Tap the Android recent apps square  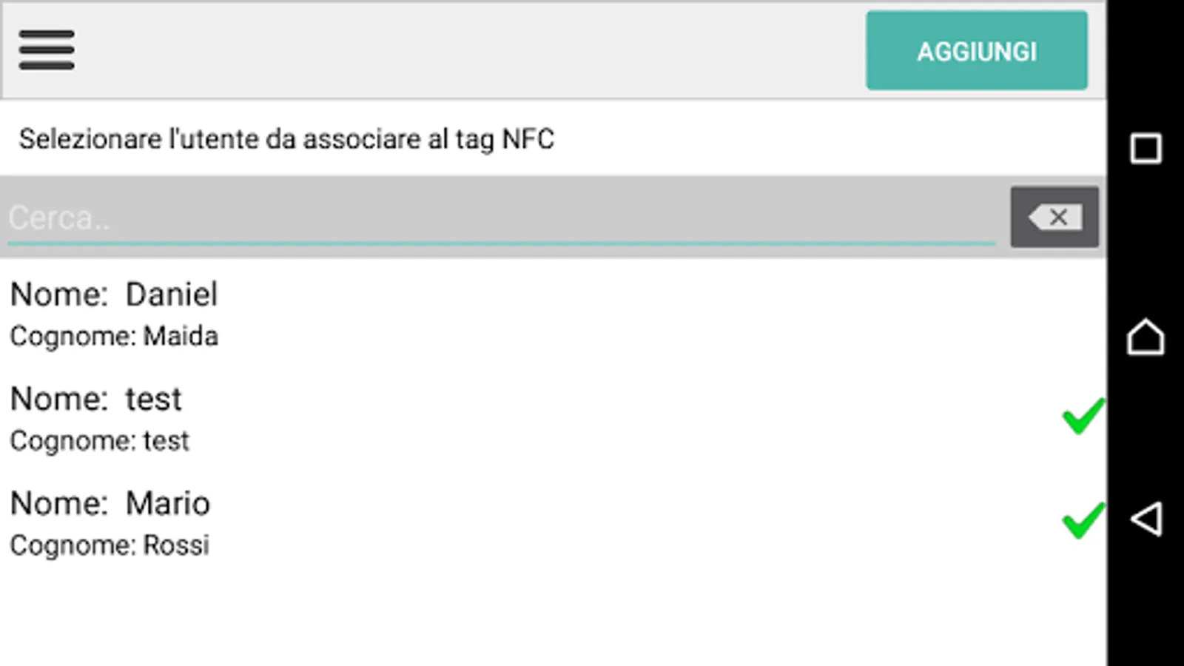pos(1146,149)
